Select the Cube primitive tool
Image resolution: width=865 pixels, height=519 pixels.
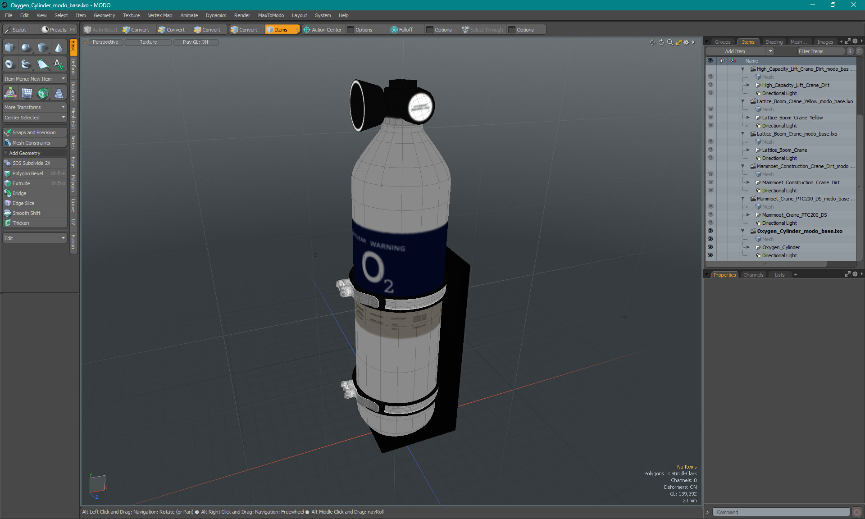point(9,48)
